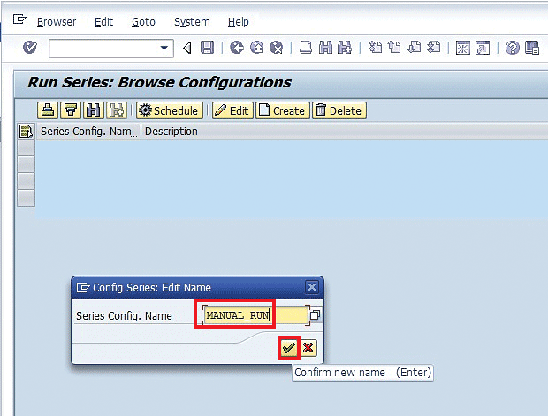Open the Browser menu

coord(56,21)
